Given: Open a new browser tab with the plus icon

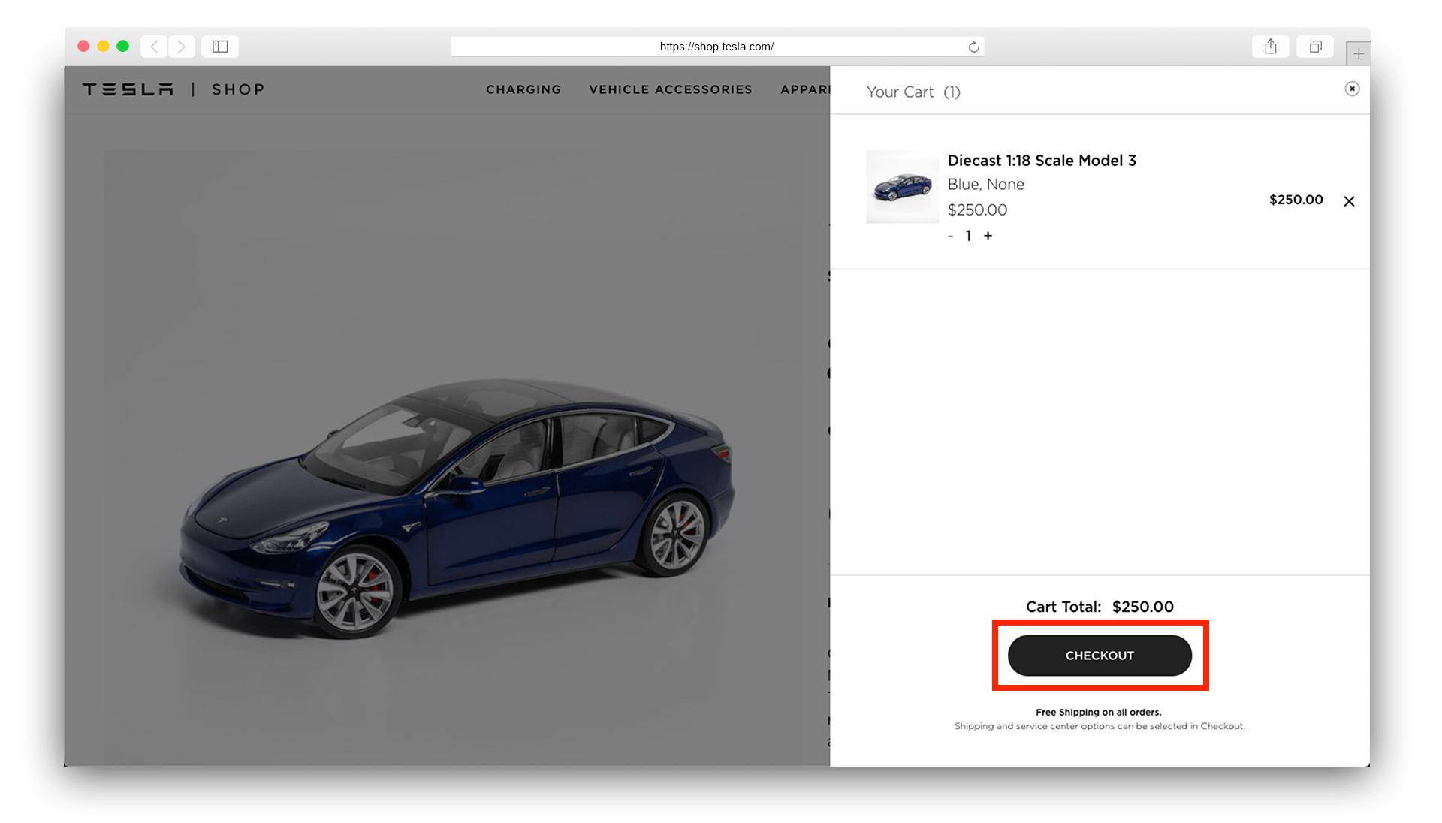Looking at the screenshot, I should click(x=1358, y=53).
